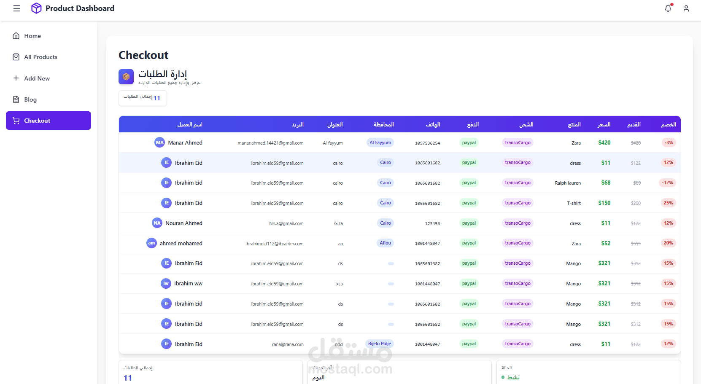701x384 pixels.
Task: Open the user profile icon
Action: (686, 8)
